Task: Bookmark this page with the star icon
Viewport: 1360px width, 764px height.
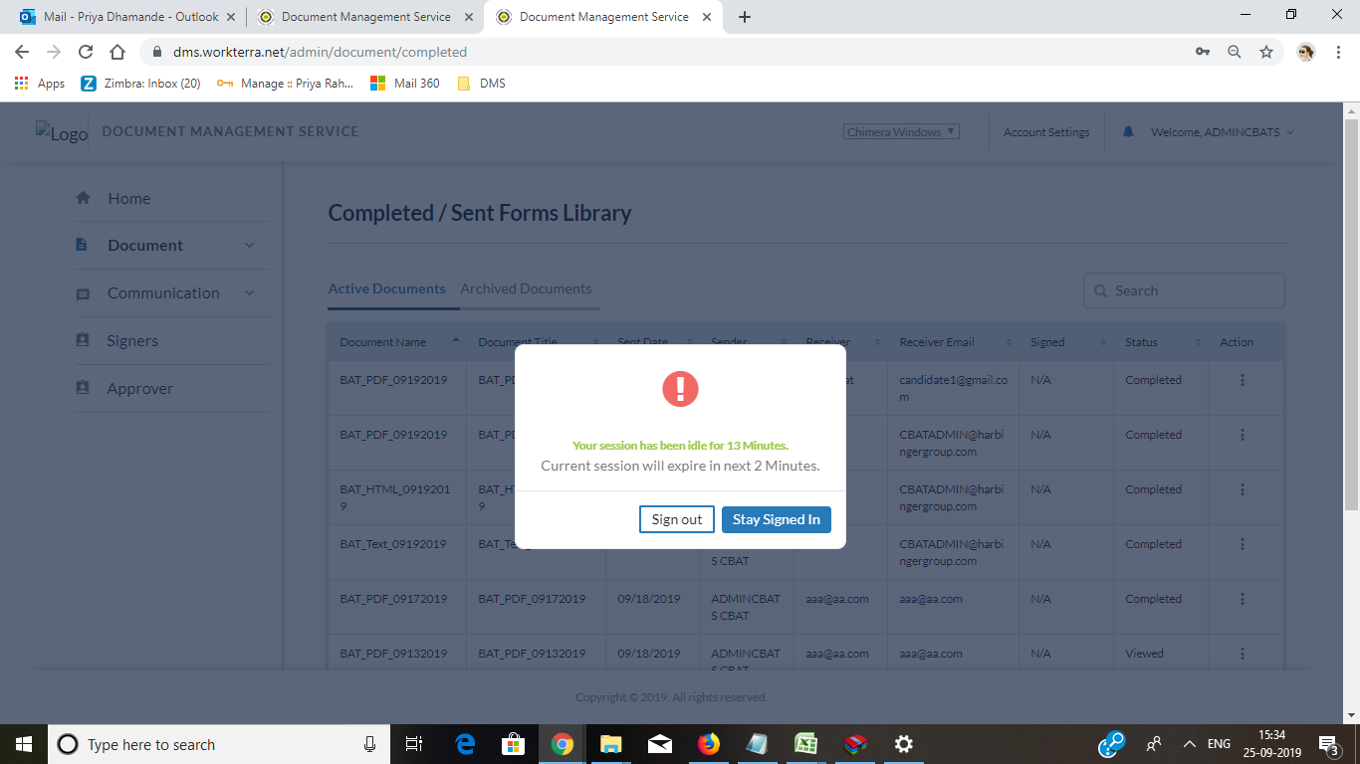Action: pos(1266,52)
